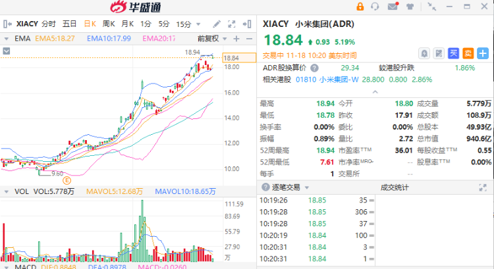Open the VOL indicator dropdown
Viewport: 494px width, 269px height.
[7, 191]
